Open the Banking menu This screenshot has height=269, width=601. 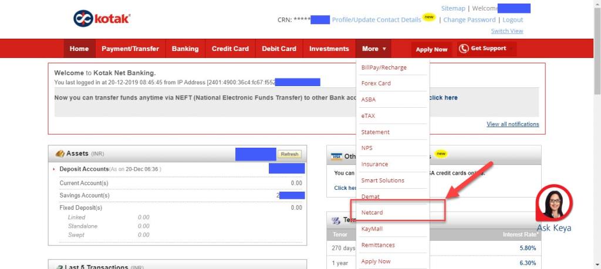pos(185,49)
